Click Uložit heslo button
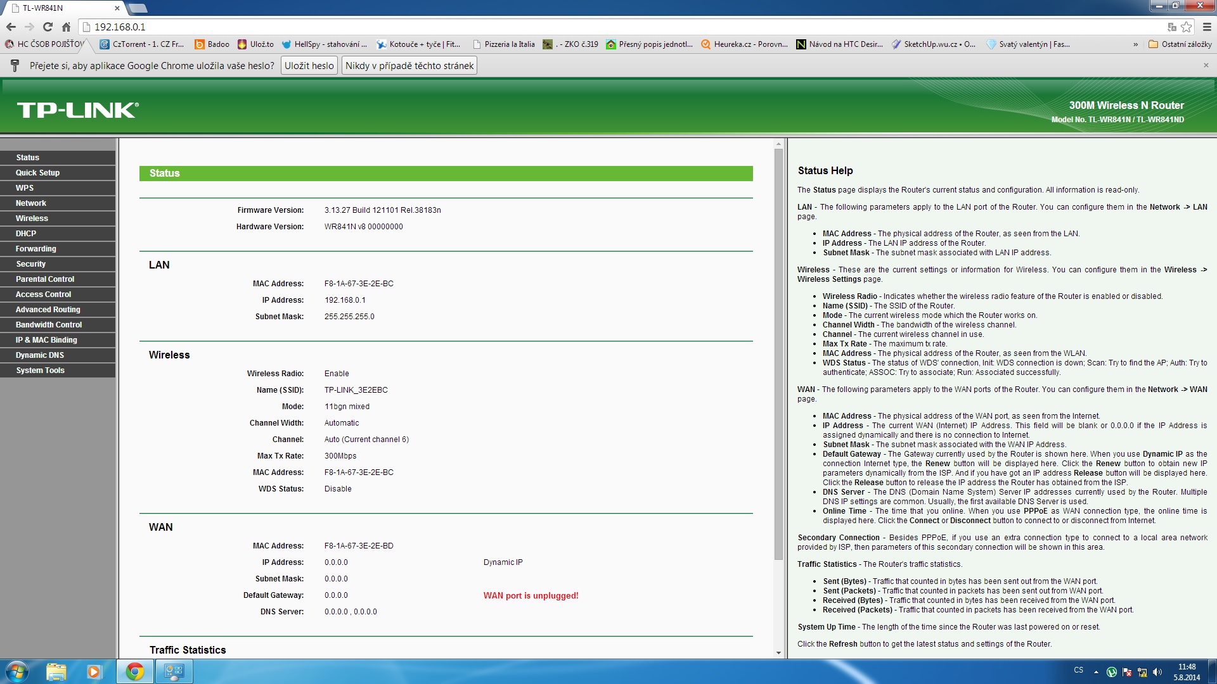This screenshot has width=1217, height=684. (x=309, y=65)
